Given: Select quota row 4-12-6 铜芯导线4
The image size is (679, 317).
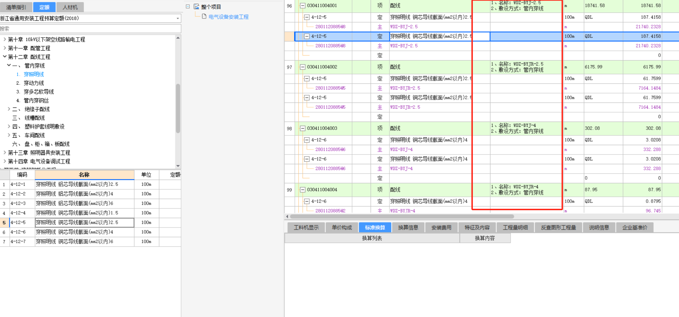Looking at the screenshot, I should (90, 232).
